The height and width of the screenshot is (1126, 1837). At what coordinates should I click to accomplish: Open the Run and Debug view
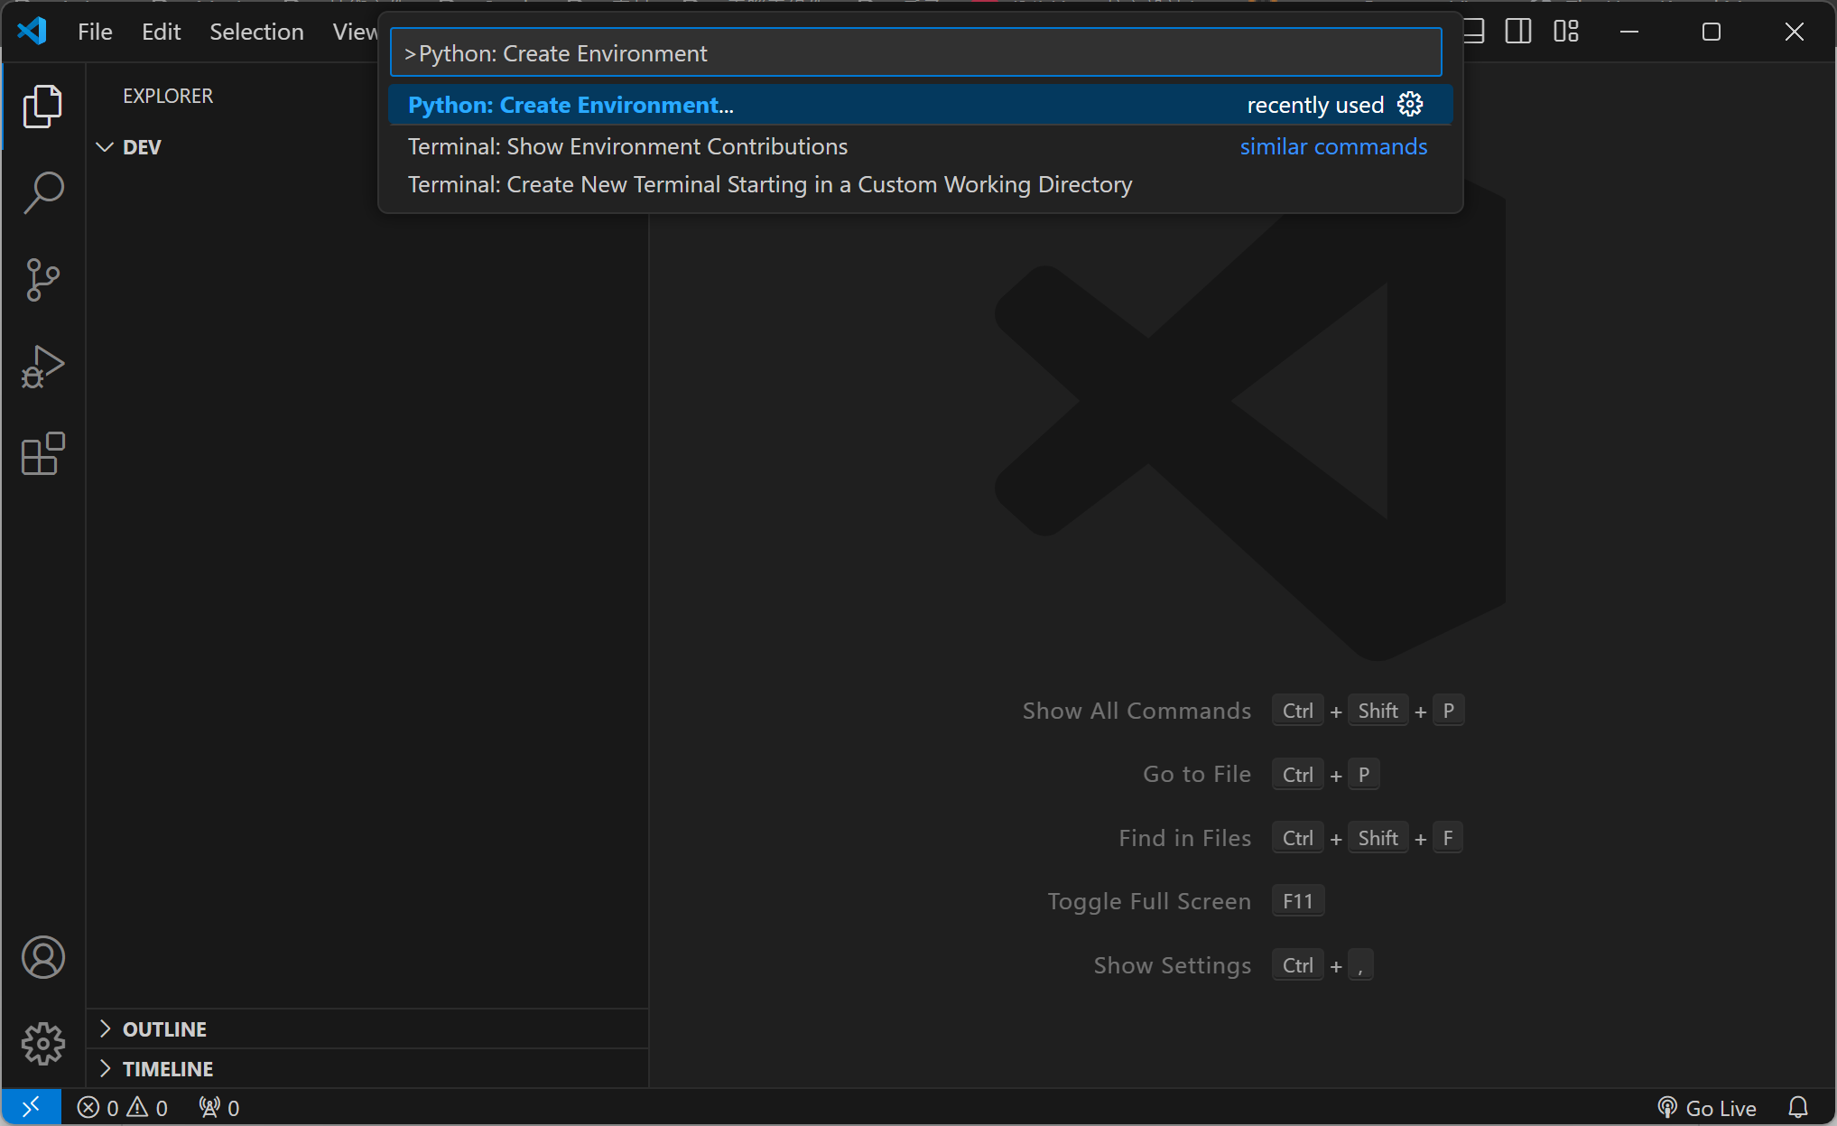[x=42, y=367]
